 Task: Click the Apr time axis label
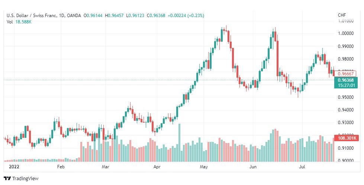click(157, 167)
